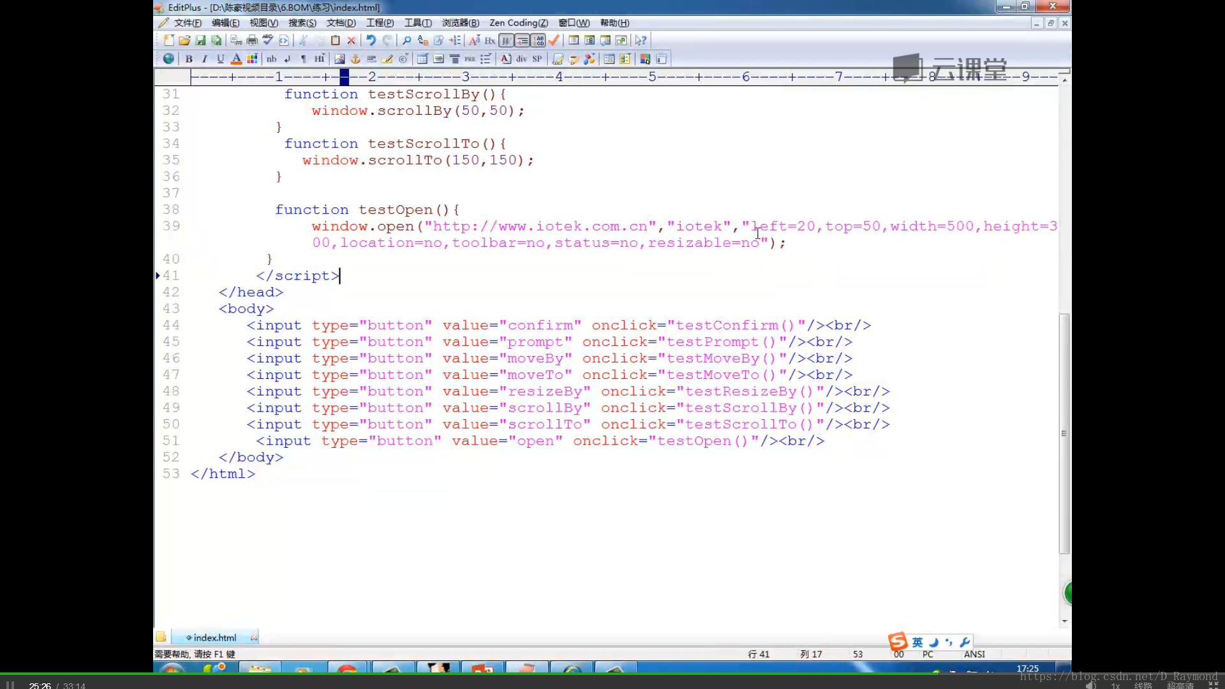Viewport: 1225px width, 689px height.
Task: Click the Cut scissors icon
Action: (304, 40)
